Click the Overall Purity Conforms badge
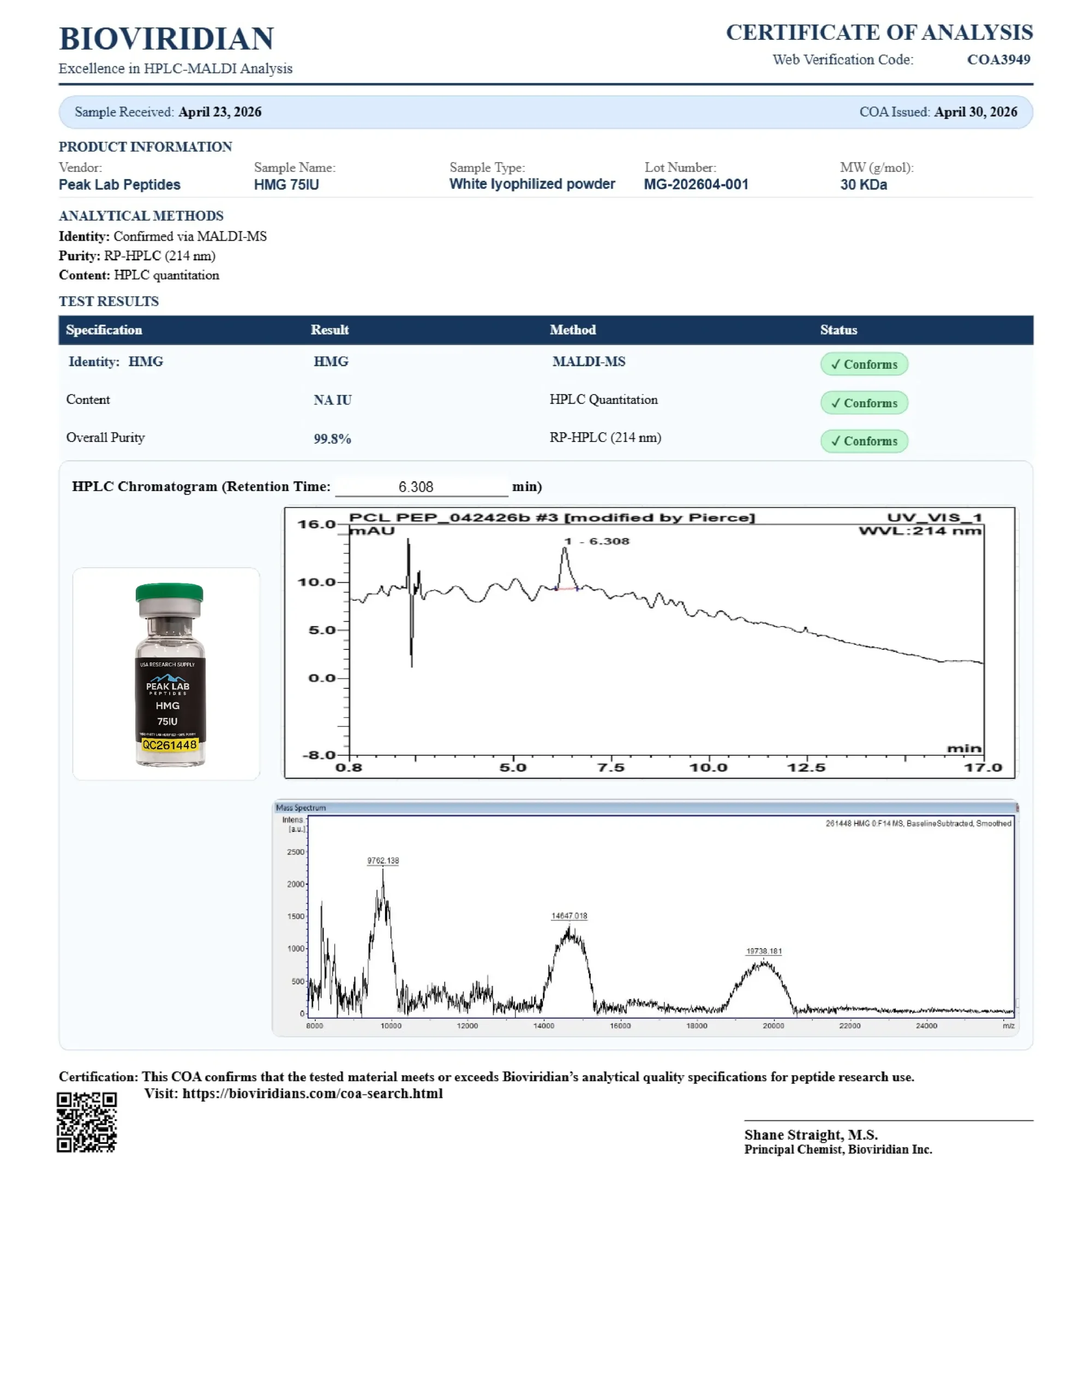 (864, 441)
